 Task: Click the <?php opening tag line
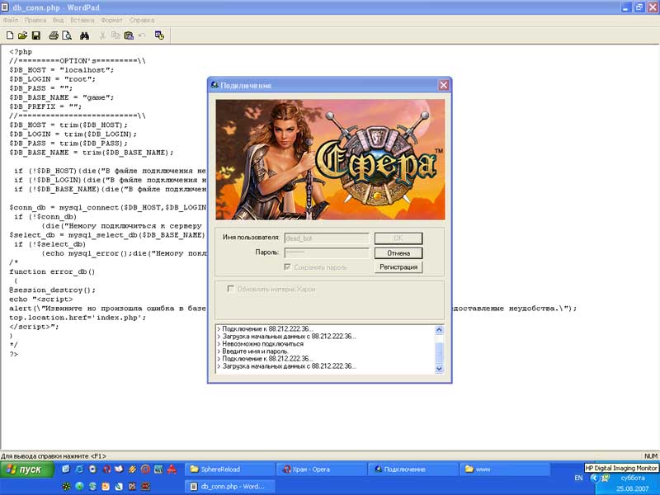pos(21,52)
